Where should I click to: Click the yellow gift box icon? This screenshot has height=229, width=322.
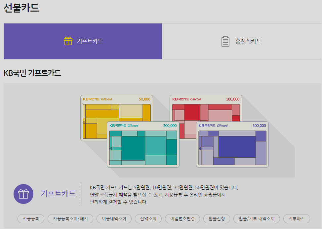(x=68, y=41)
